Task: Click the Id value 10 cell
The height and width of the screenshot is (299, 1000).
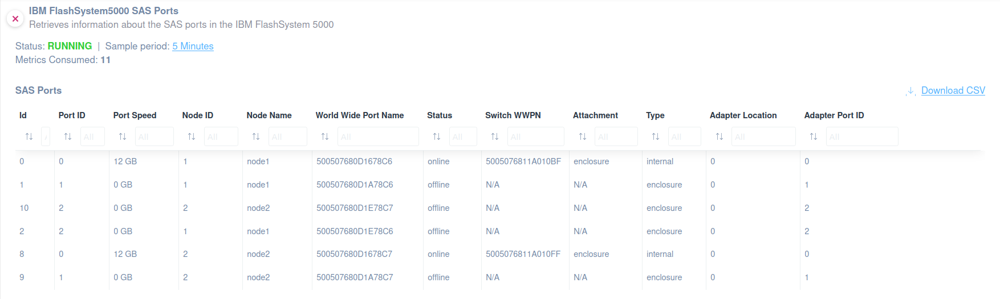Action: click(24, 208)
